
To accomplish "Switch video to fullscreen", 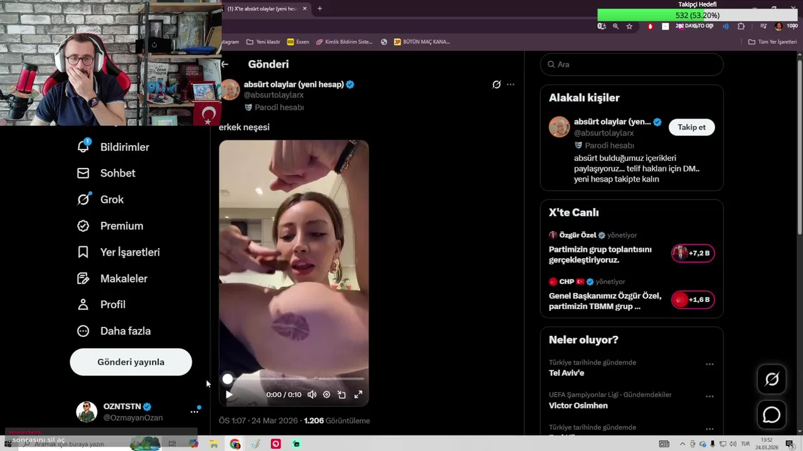I will pos(358,395).
